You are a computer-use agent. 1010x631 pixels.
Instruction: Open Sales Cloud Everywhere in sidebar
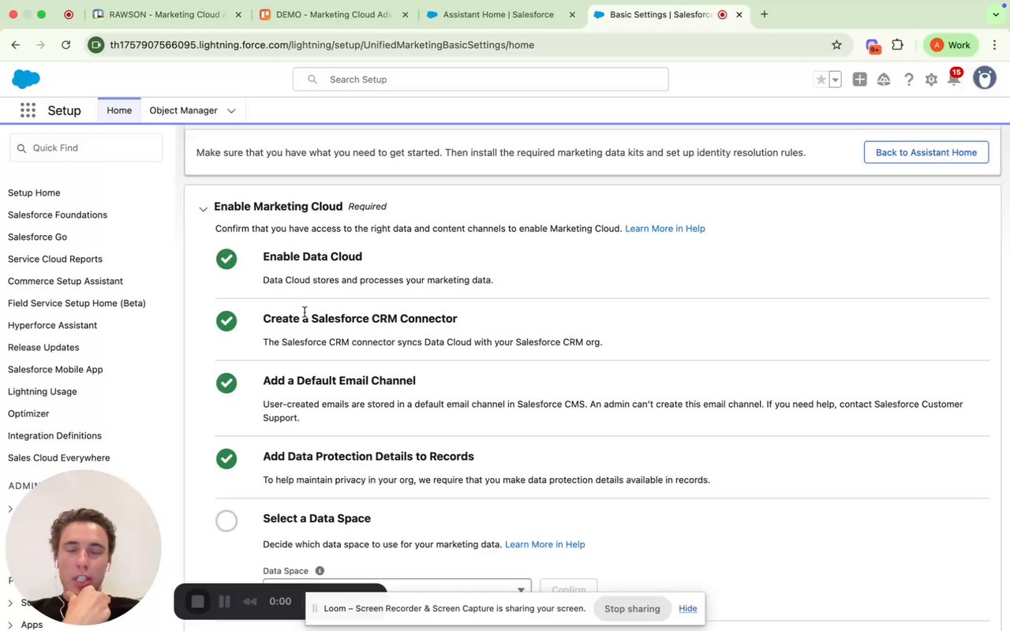point(59,457)
